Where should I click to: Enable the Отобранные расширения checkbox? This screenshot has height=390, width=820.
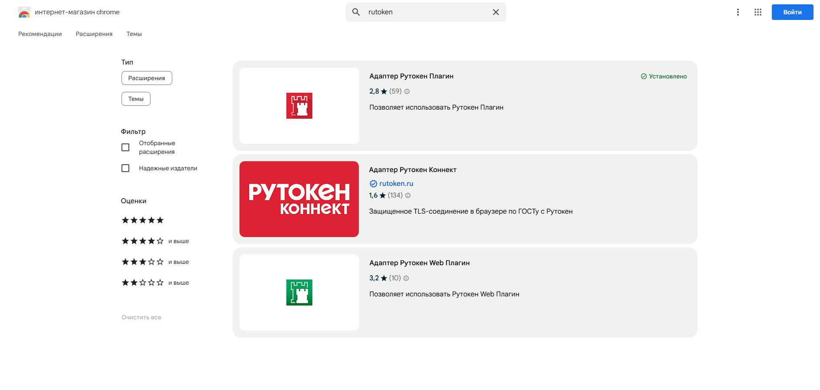(125, 147)
